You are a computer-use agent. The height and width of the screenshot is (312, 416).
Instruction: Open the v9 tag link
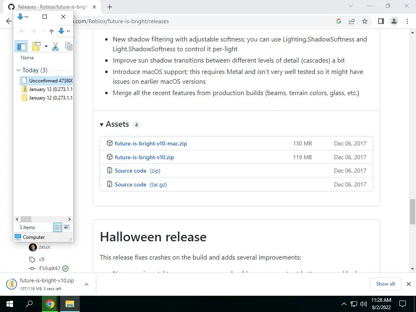click(41, 260)
